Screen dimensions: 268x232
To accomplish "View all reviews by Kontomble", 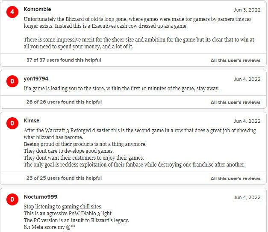I will (236, 60).
